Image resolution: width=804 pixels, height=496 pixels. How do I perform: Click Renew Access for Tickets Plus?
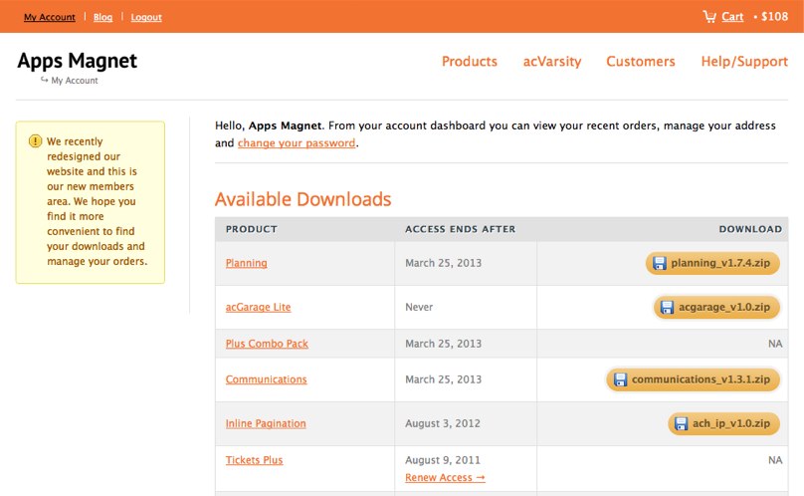point(445,477)
